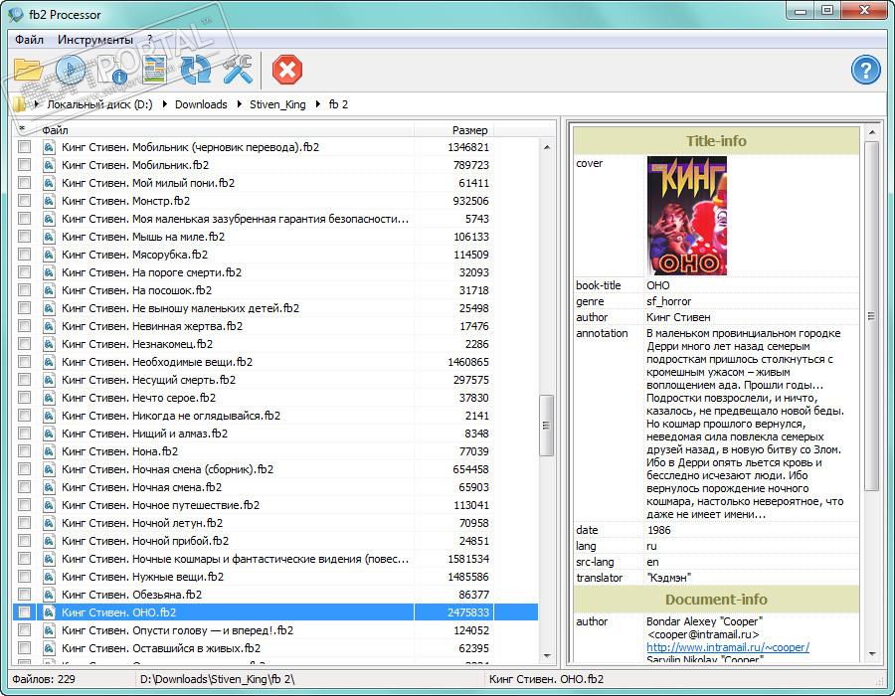
Task: Open the ? help menu
Action: [x=149, y=40]
